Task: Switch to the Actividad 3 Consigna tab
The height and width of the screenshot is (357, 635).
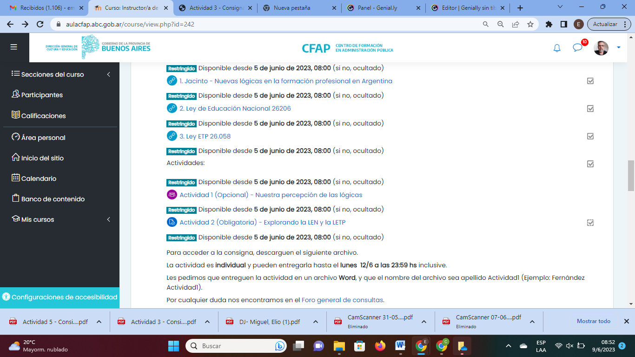Action: tap(216, 8)
